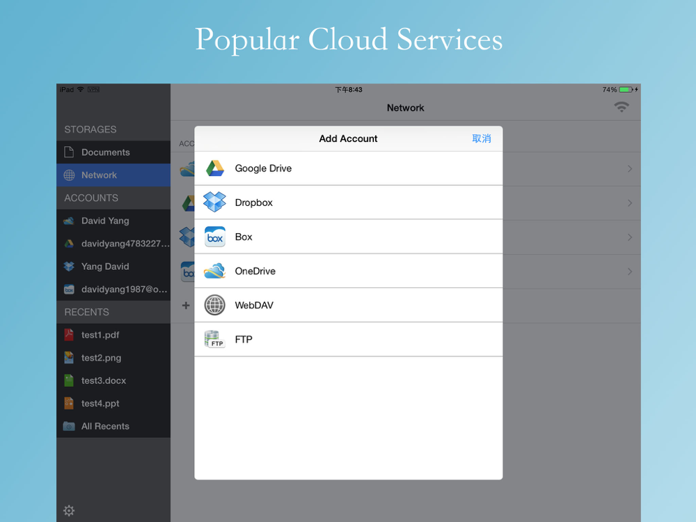Tap the Documents page icon in sidebar

pos(69,152)
